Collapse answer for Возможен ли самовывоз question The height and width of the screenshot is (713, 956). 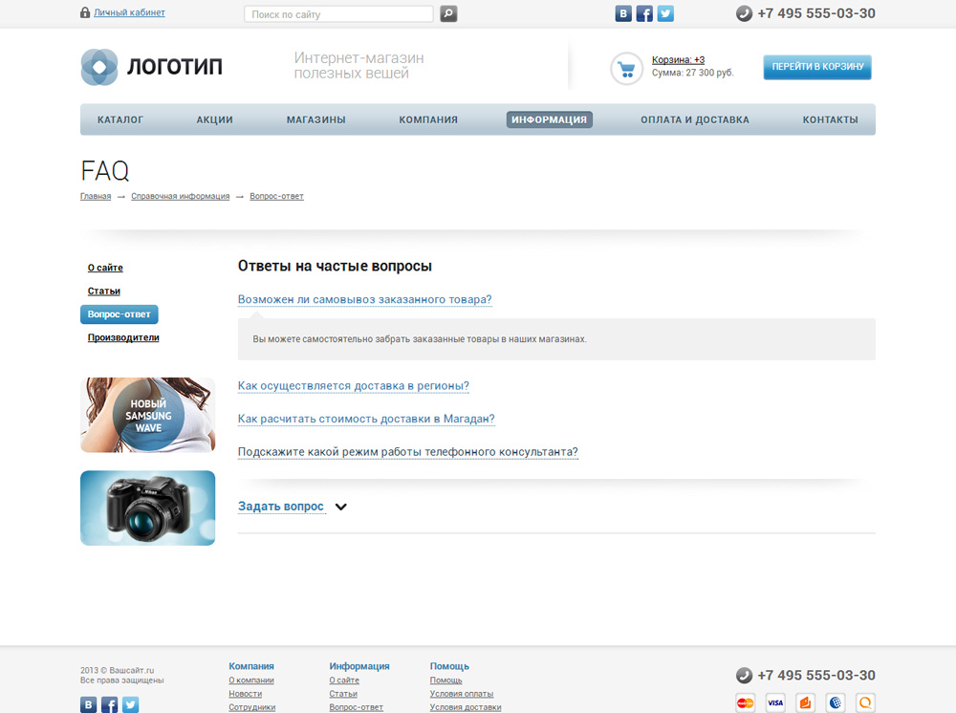(x=364, y=300)
